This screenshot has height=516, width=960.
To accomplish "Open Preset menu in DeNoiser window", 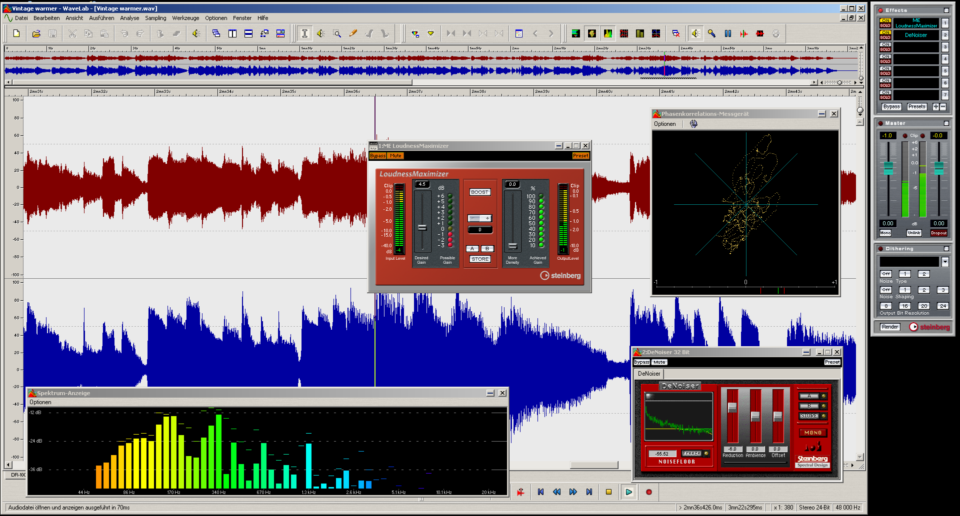I will [x=832, y=362].
